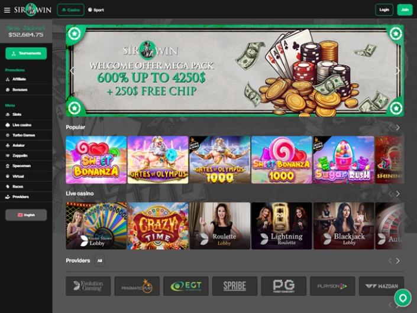Go to next banner slide arrow

pos(397,71)
